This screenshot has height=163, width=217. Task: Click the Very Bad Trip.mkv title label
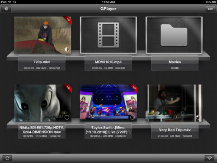click(x=175, y=130)
